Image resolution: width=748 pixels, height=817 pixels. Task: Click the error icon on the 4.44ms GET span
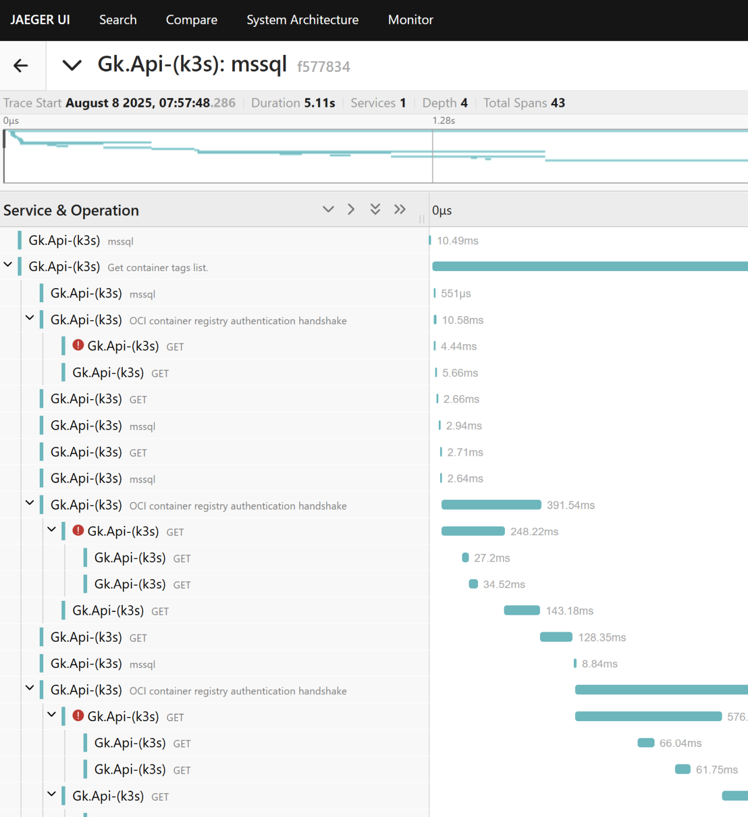click(78, 345)
